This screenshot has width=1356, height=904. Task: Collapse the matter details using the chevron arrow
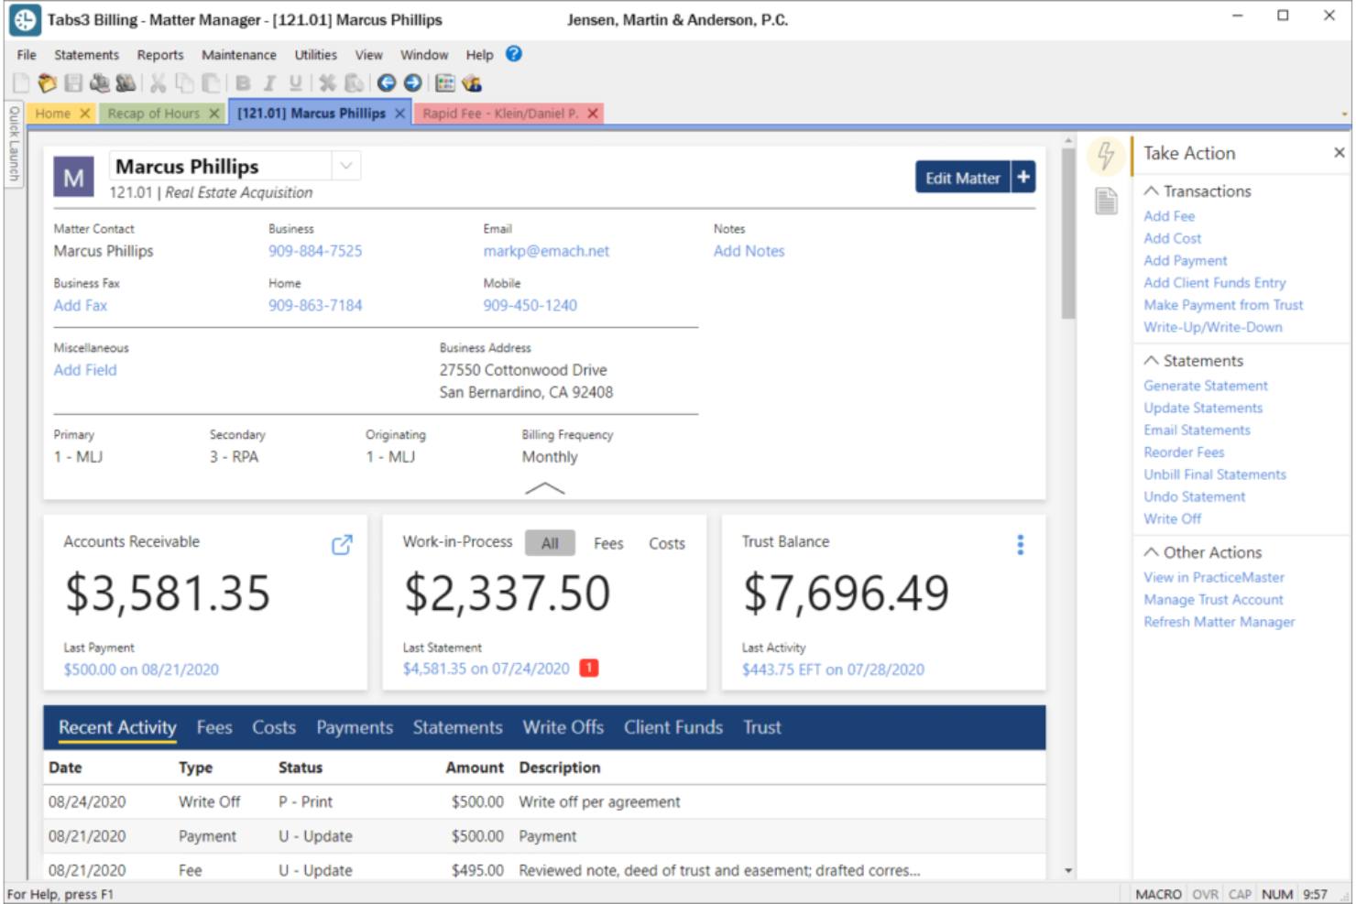(x=545, y=489)
